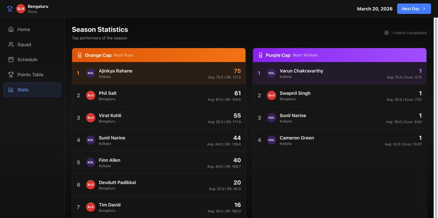Click Cameron Green's KOL team badge
Screen dimensions: 438x218
272,140
